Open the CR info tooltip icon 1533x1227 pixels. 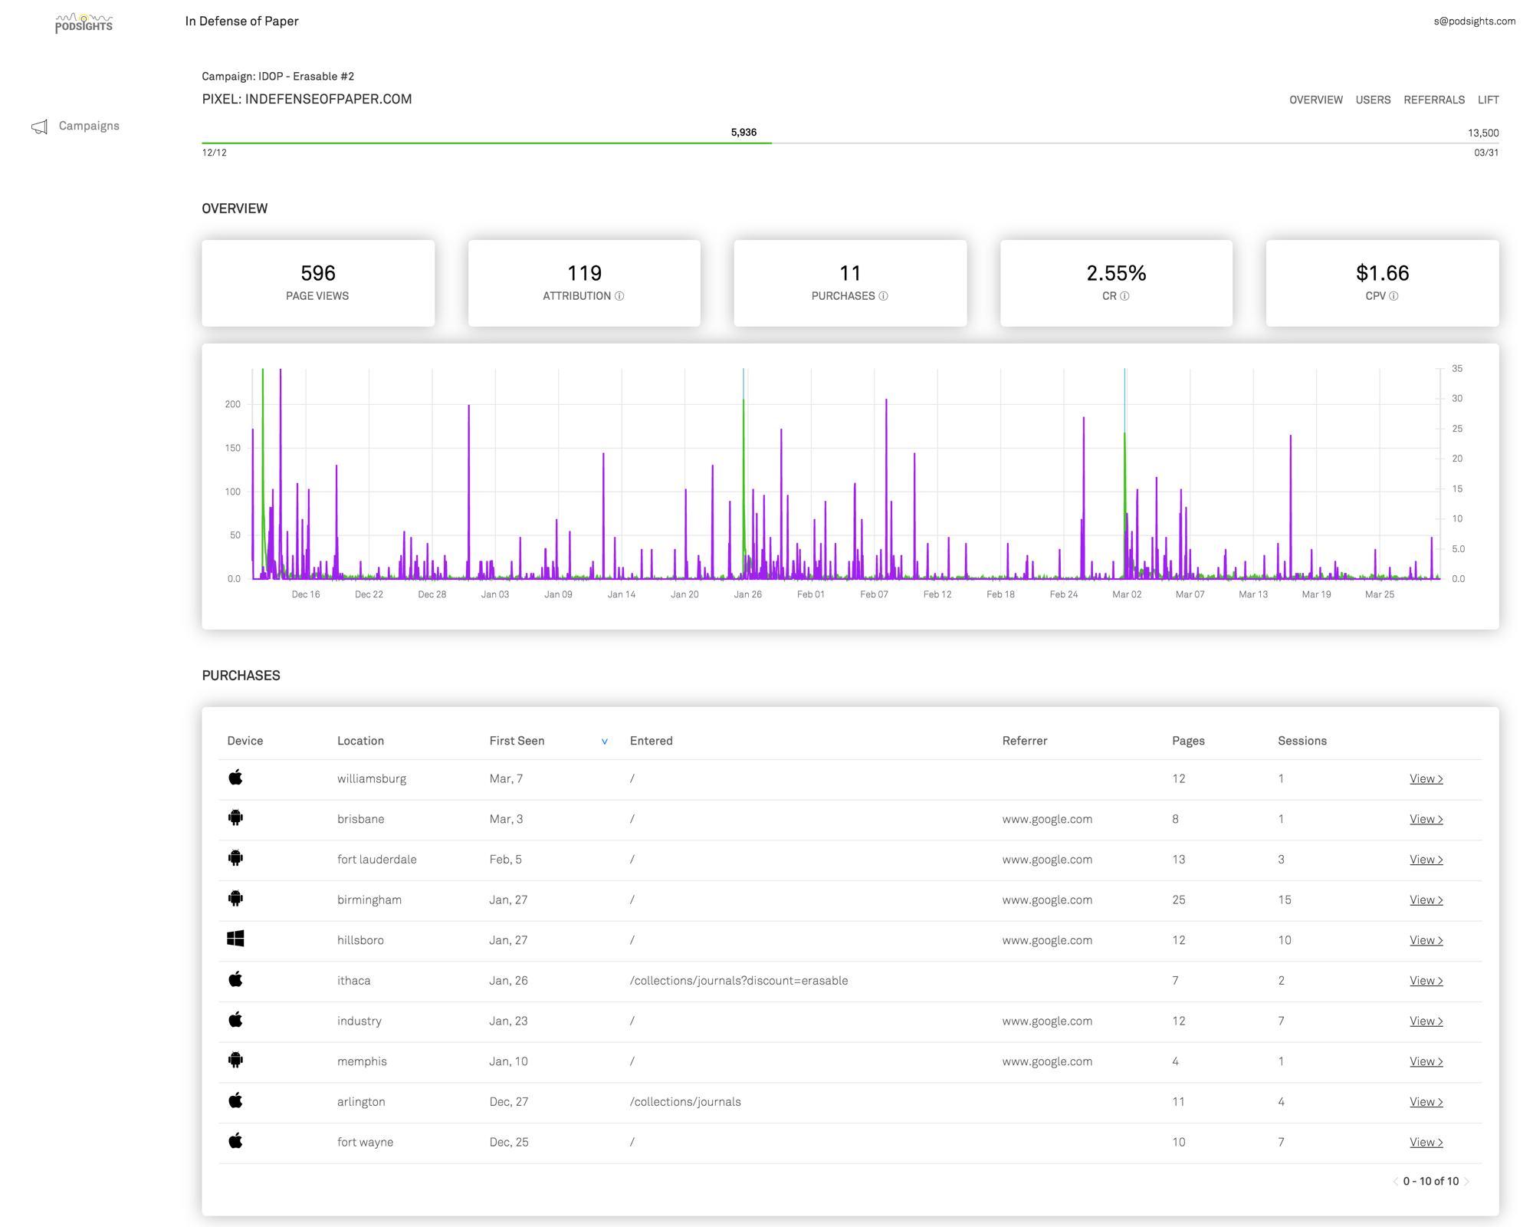pos(1124,296)
